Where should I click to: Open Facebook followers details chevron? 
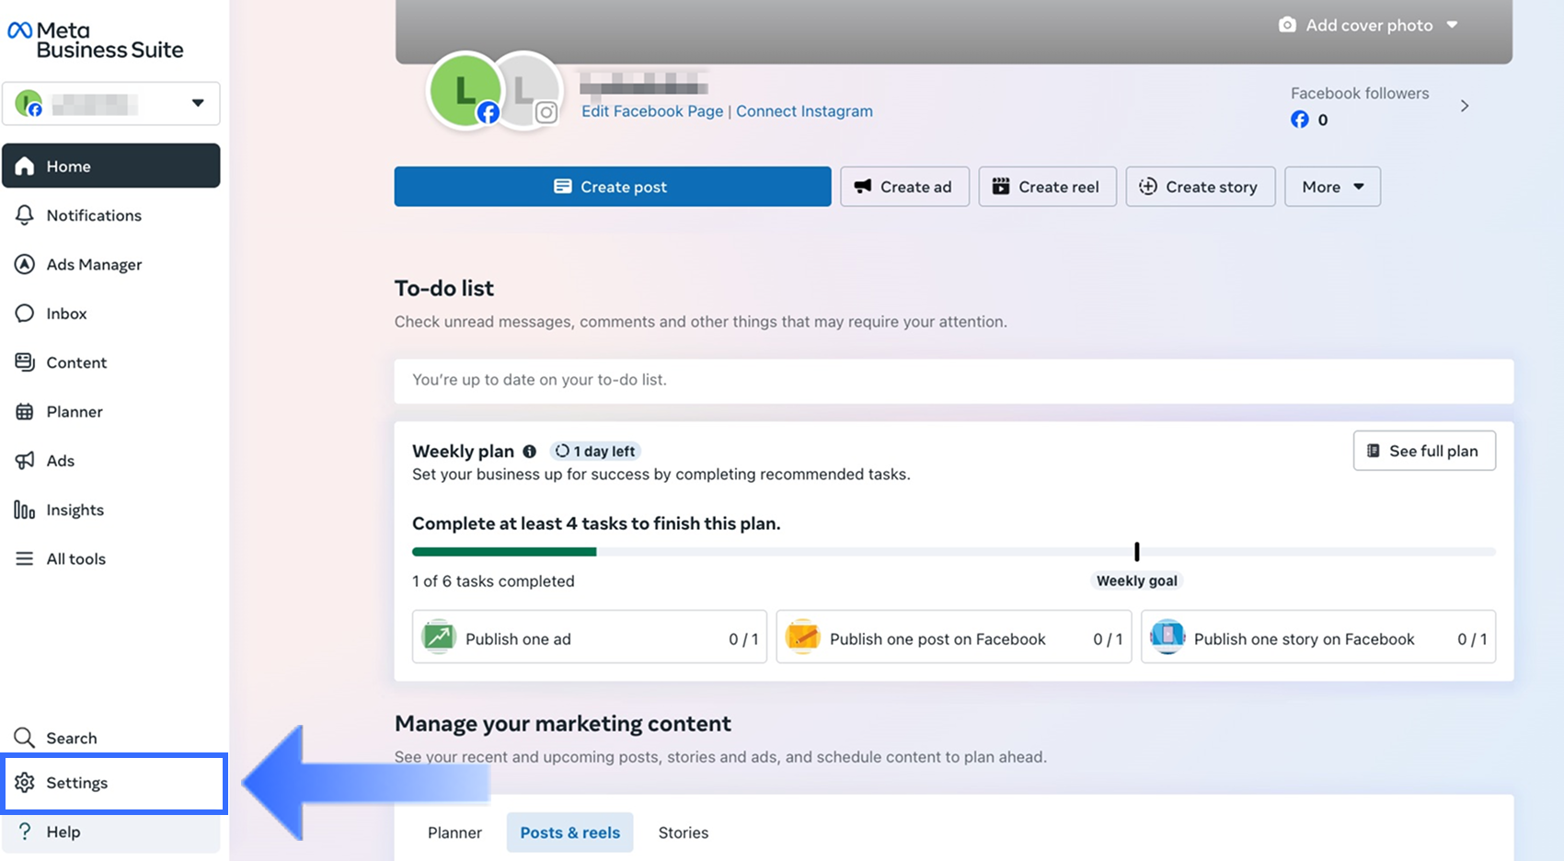pyautogui.click(x=1465, y=106)
